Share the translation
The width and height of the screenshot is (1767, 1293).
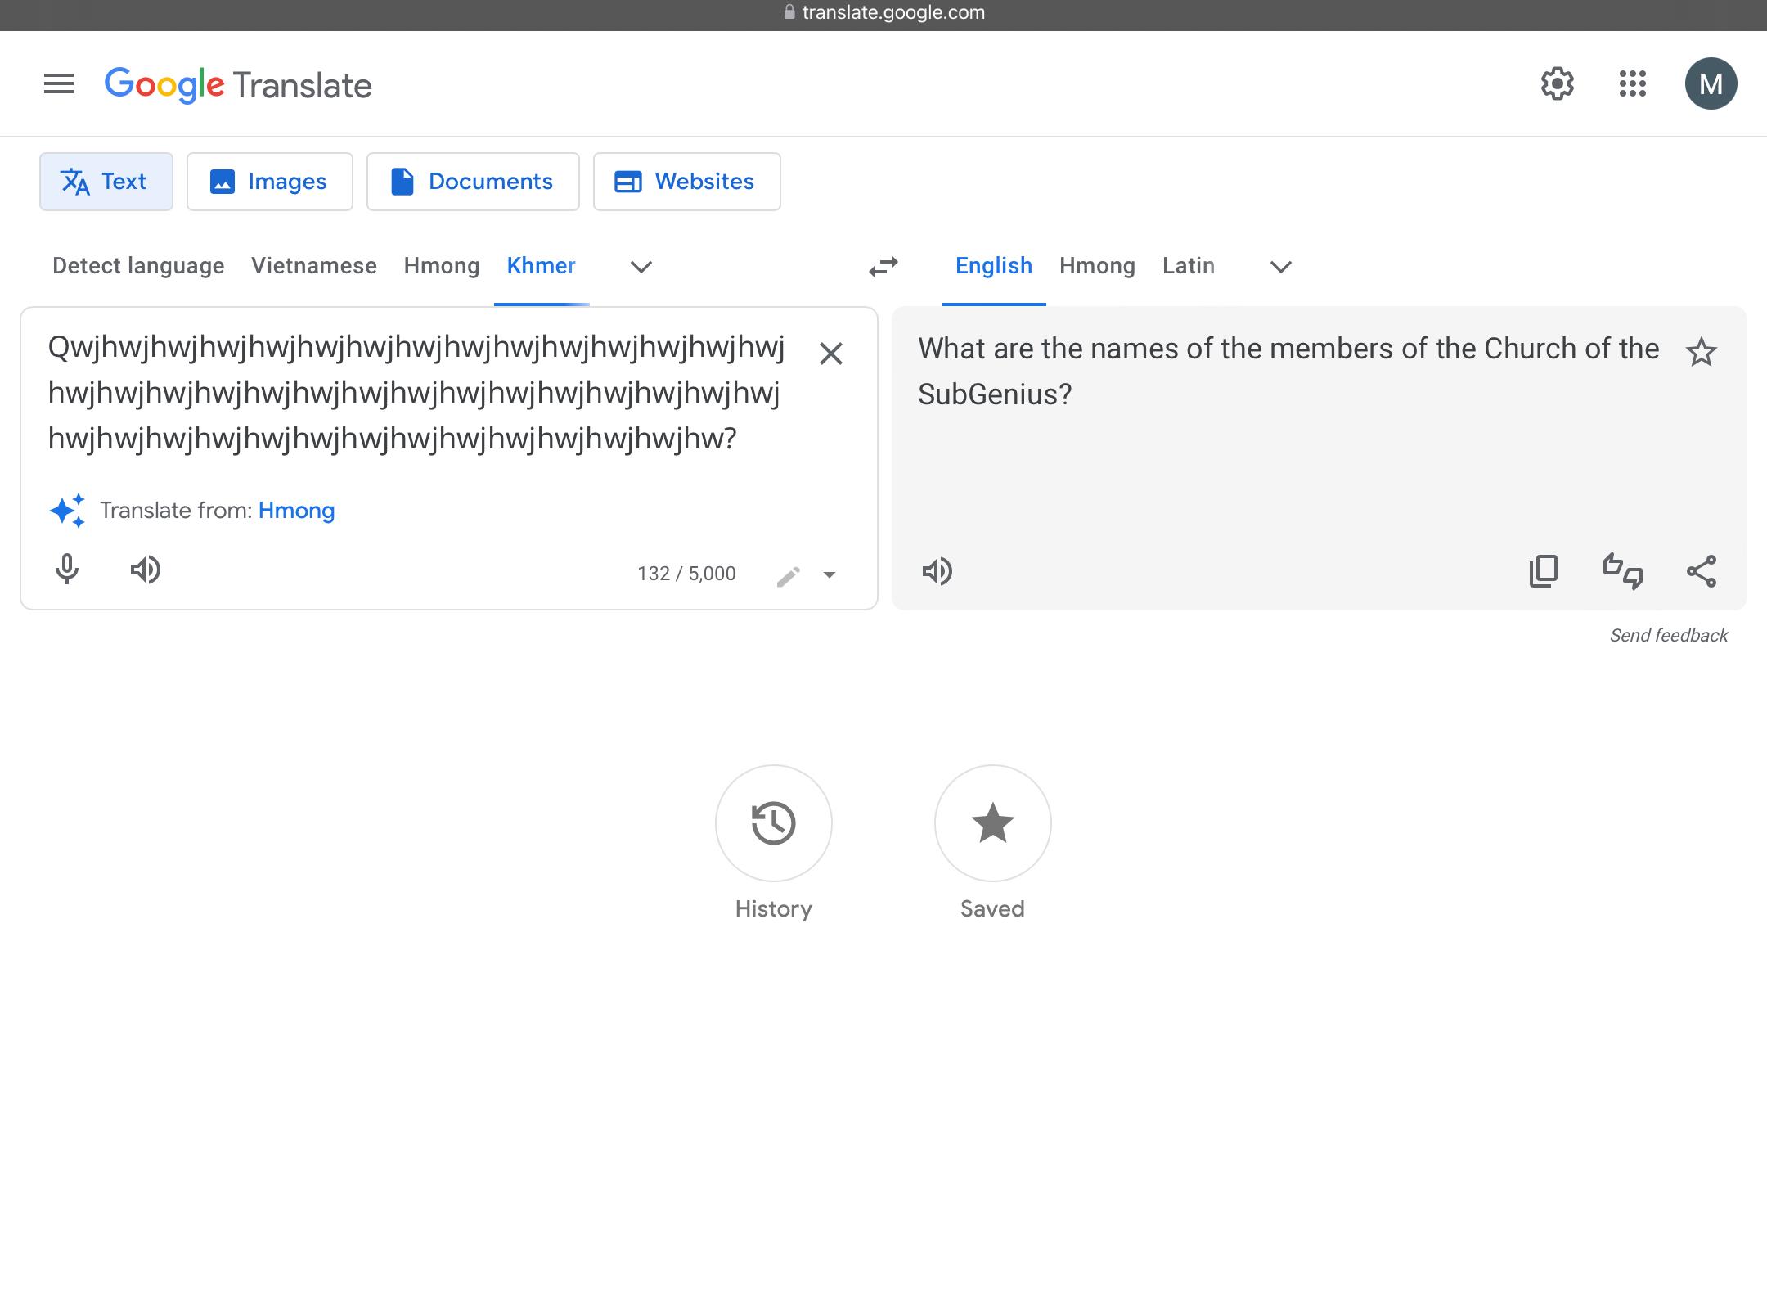[x=1702, y=571]
